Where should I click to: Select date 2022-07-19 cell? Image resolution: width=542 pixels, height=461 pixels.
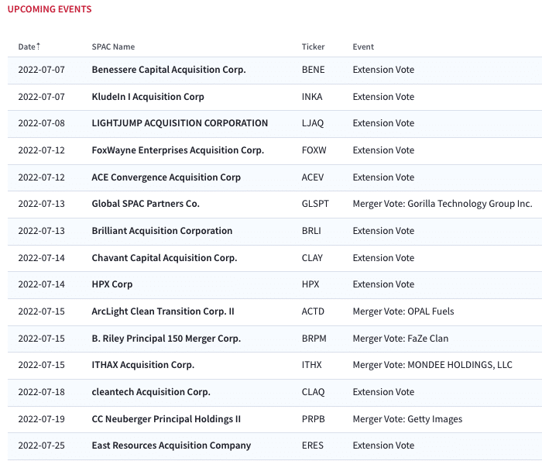point(41,419)
